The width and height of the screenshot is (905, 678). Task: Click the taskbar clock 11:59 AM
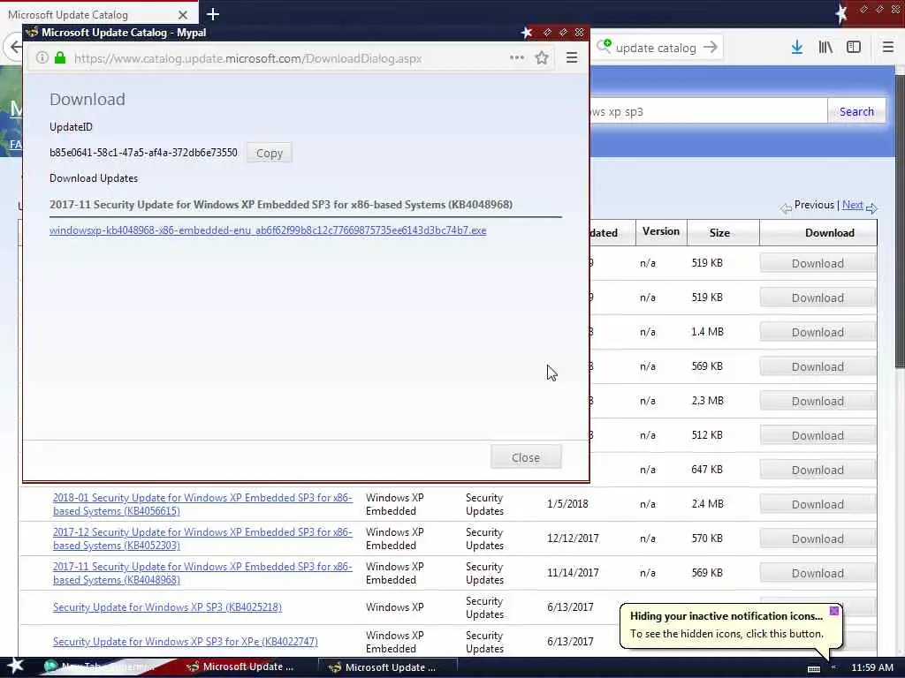pyautogui.click(x=872, y=667)
